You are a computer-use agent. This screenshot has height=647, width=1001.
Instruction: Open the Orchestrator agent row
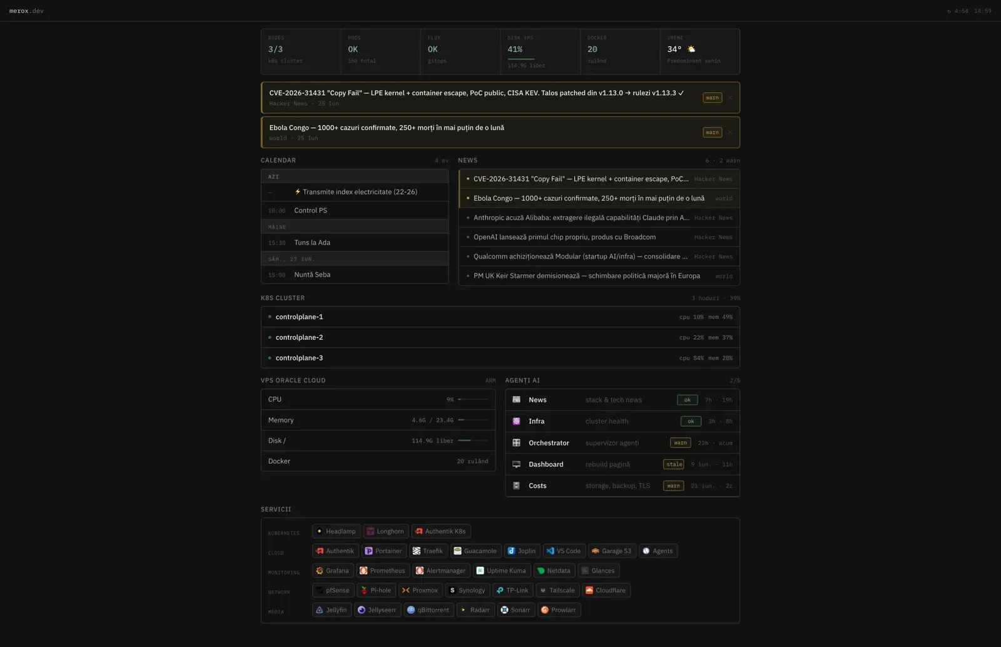(622, 443)
